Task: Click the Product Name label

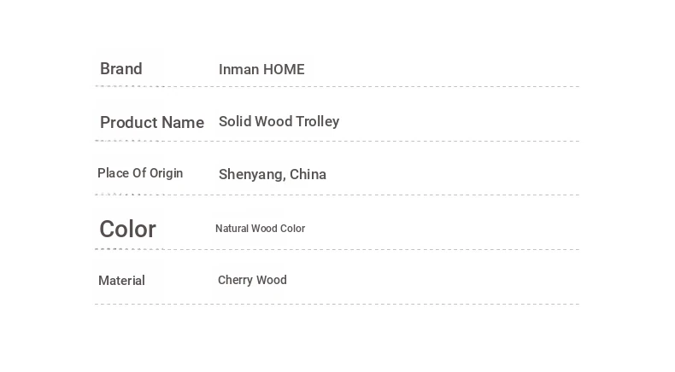Action: point(152,123)
